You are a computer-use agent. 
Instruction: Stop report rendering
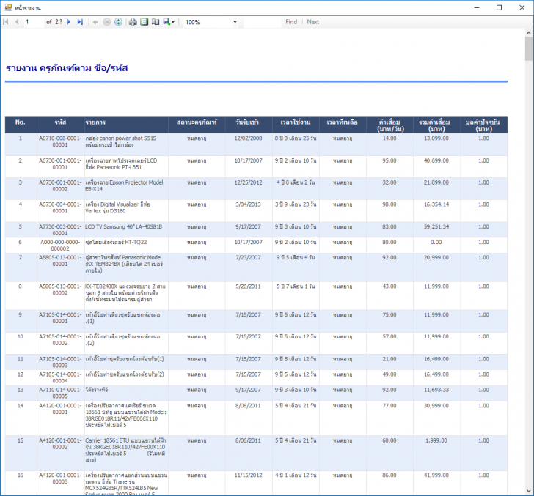pos(107,22)
